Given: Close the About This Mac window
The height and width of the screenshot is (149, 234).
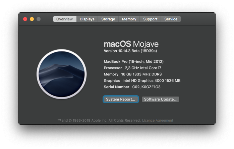Looking at the screenshot, I should click(x=25, y=19).
